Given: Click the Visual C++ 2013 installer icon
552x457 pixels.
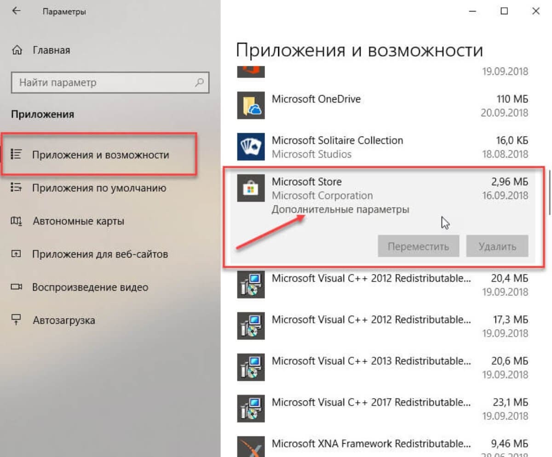Looking at the screenshot, I should click(251, 367).
